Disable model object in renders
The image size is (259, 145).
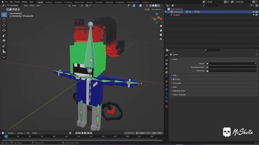pyautogui.click(x=257, y=15)
